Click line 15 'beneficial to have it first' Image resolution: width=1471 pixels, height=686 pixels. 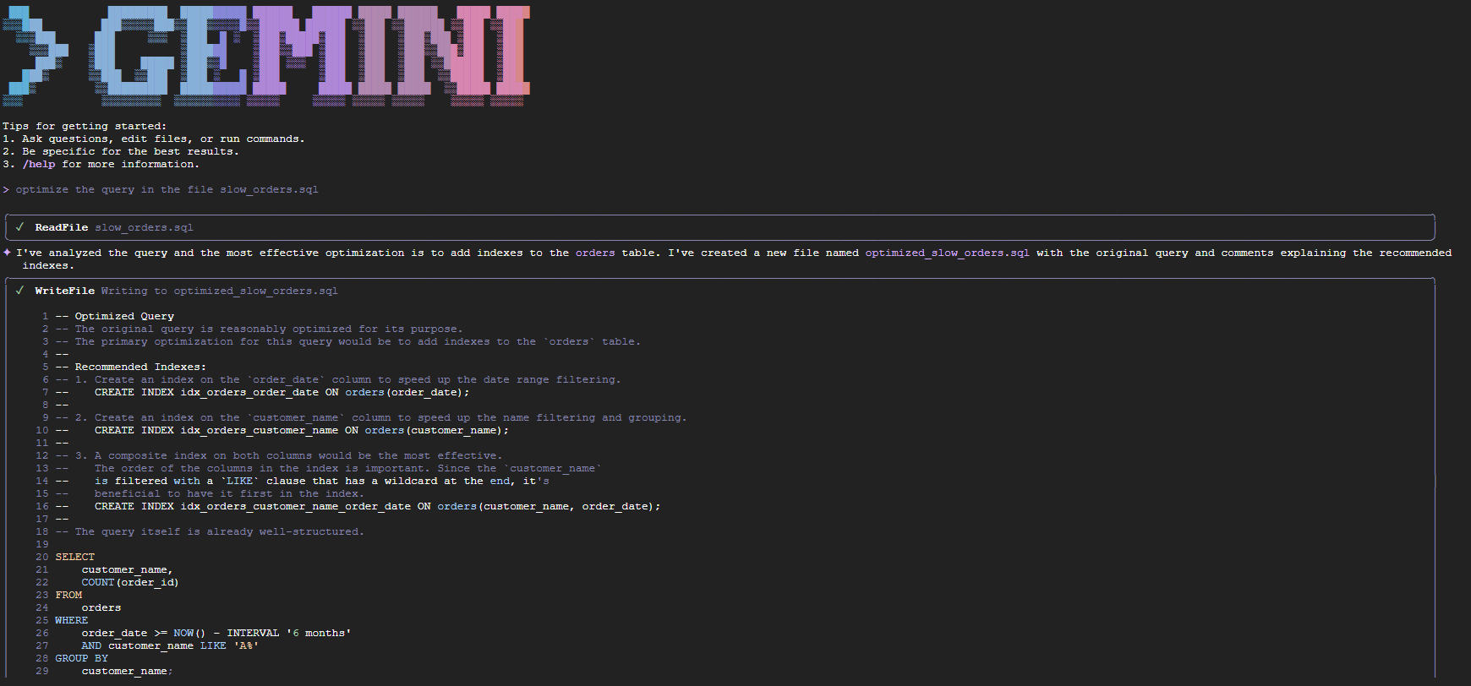[229, 493]
